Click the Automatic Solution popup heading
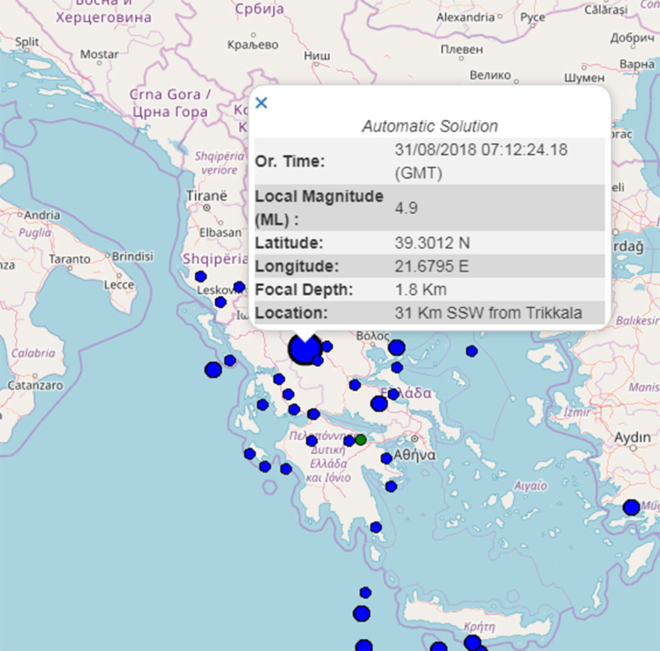660x651 pixels. (x=430, y=127)
